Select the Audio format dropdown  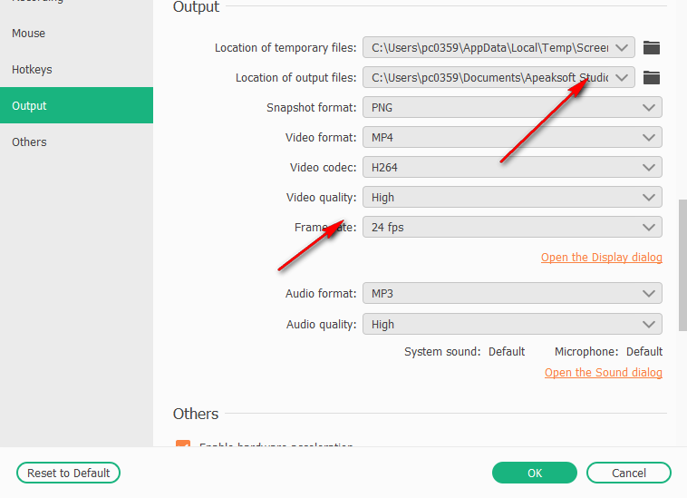[512, 294]
